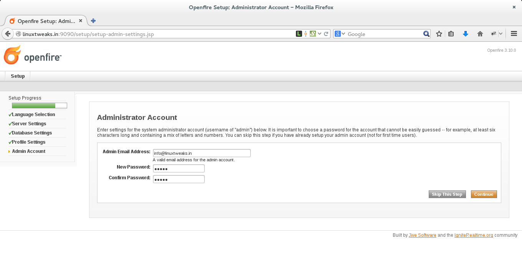Click the Setup Progress bar
The image size is (522, 254).
40,105
